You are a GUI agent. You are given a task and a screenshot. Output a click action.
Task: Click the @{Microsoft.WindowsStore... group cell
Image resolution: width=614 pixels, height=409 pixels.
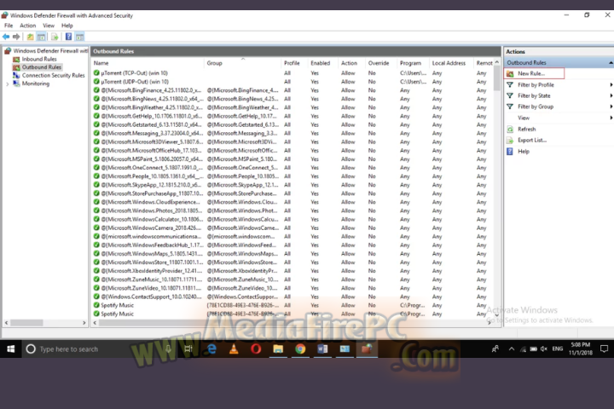tap(242, 262)
